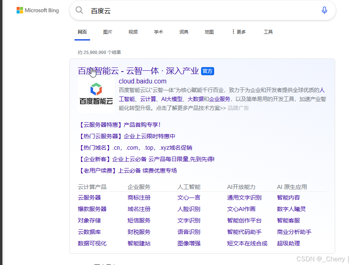Click the 智能代码助手 link

point(244,232)
